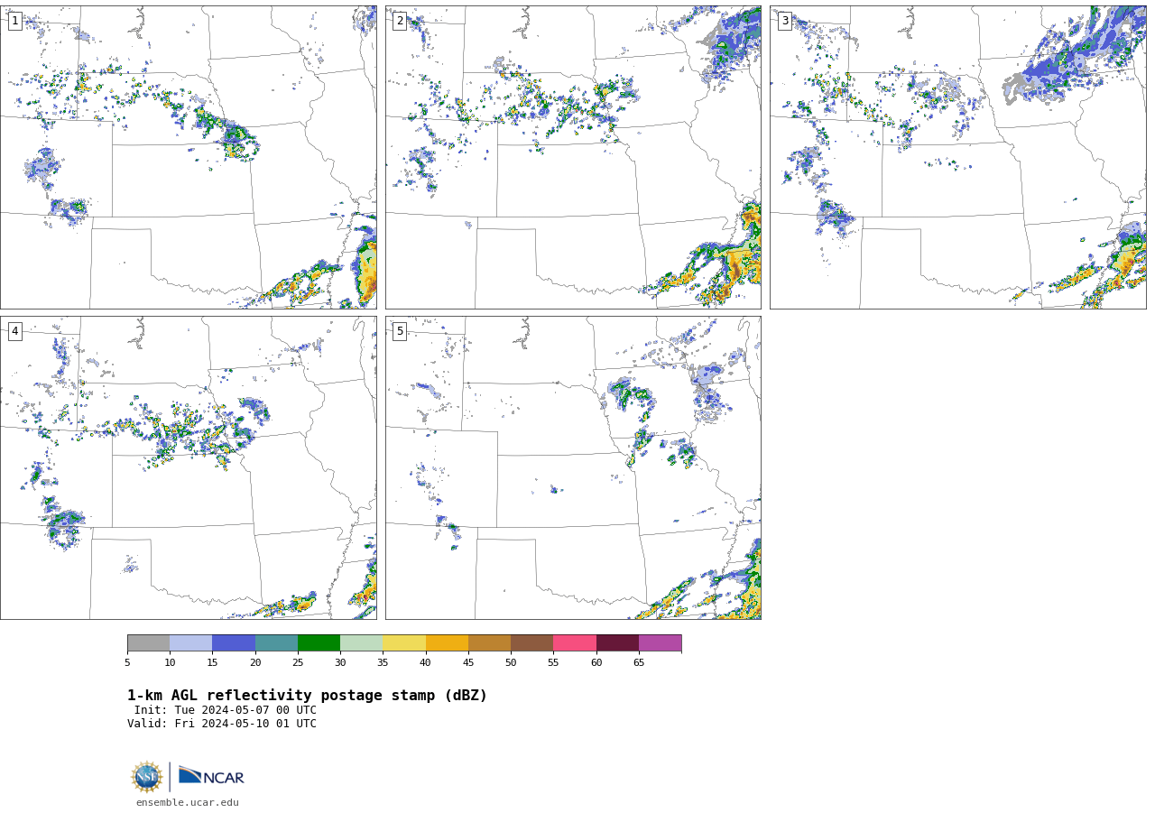This screenshot has height=813, width=1155.
Task: Select the dark green 25-30 dBZ swatch
Action: coord(319,643)
